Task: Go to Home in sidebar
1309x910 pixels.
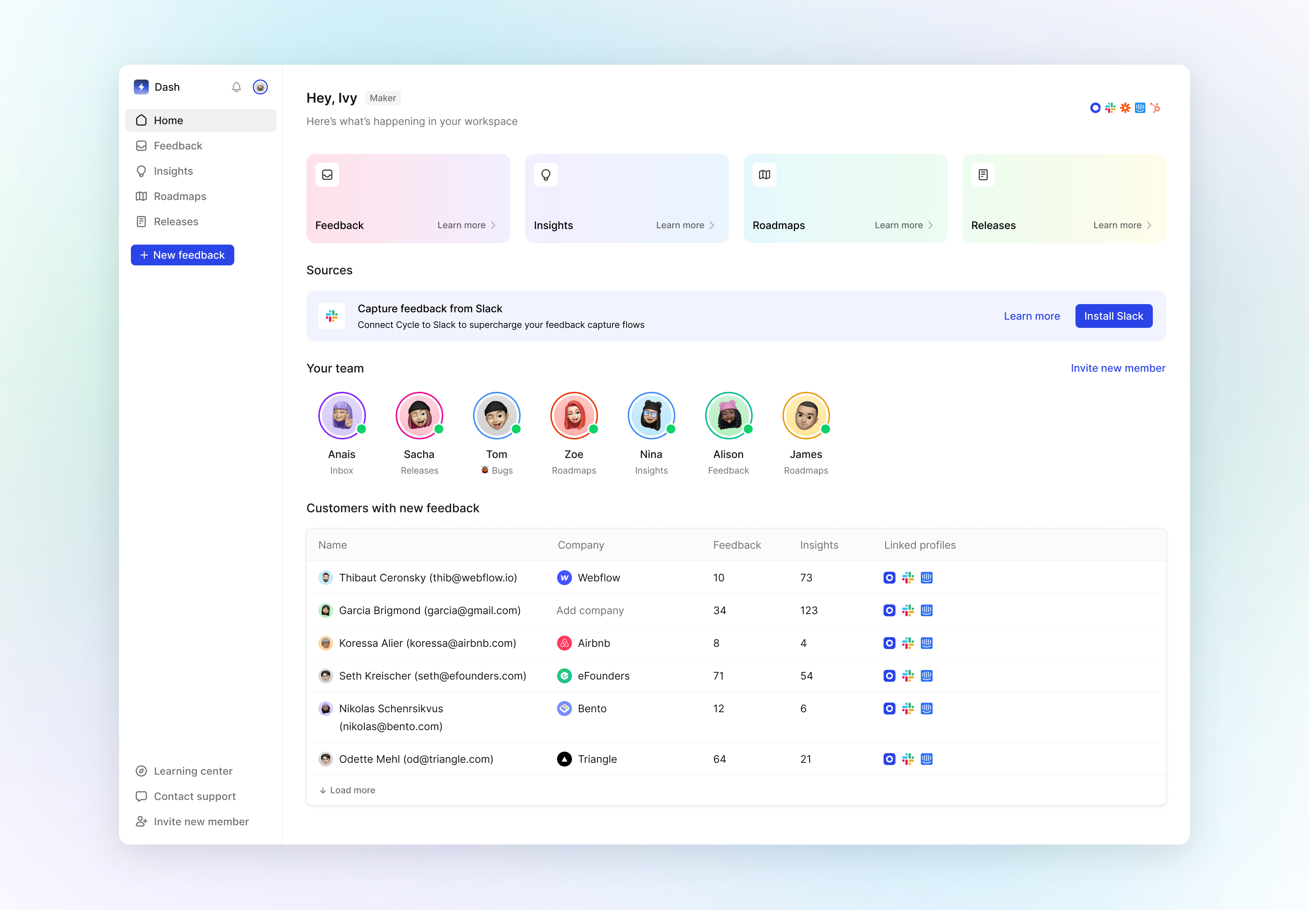Action: pos(201,120)
